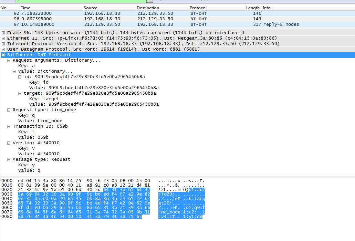Select packet number 96 in the list

tap(178, 19)
